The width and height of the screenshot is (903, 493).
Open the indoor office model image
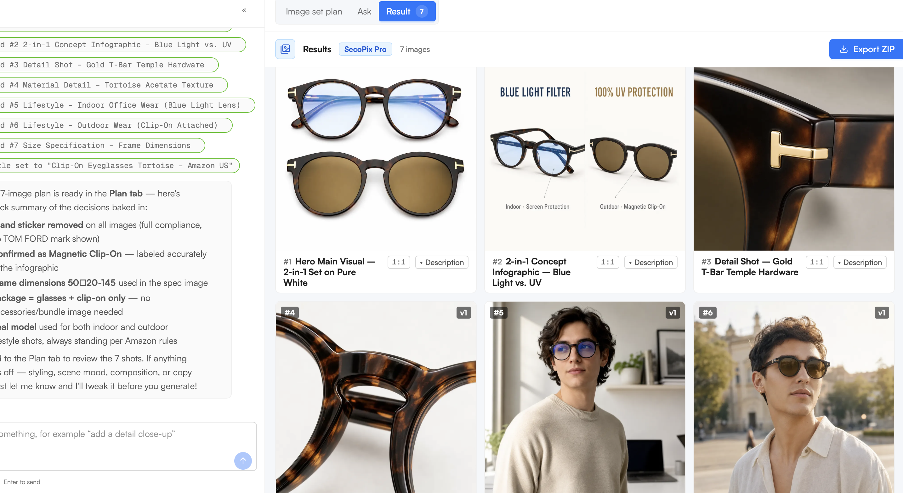click(585, 397)
